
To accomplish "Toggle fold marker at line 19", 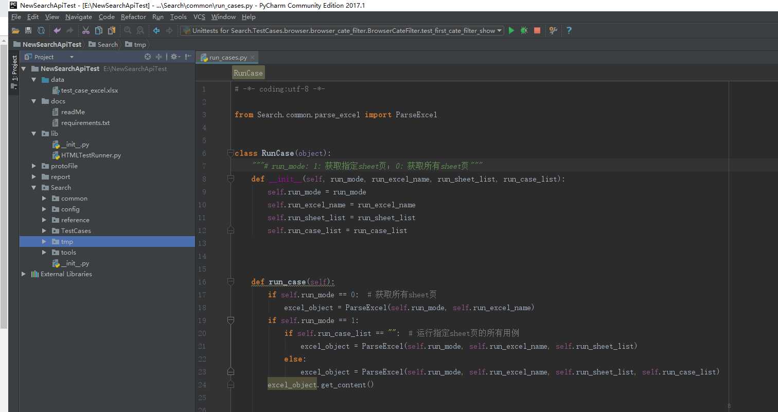I will pos(231,320).
